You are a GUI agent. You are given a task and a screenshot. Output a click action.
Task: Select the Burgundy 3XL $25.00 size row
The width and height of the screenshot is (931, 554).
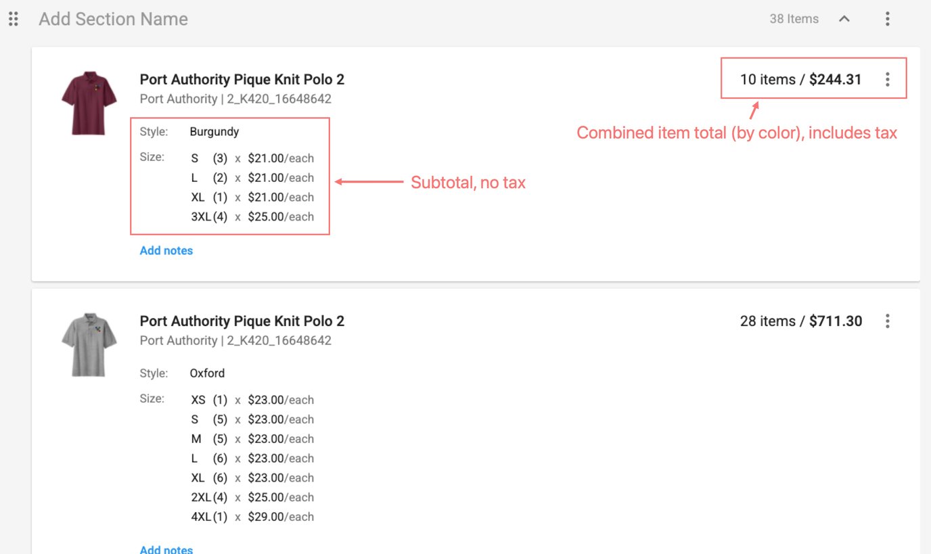click(252, 217)
